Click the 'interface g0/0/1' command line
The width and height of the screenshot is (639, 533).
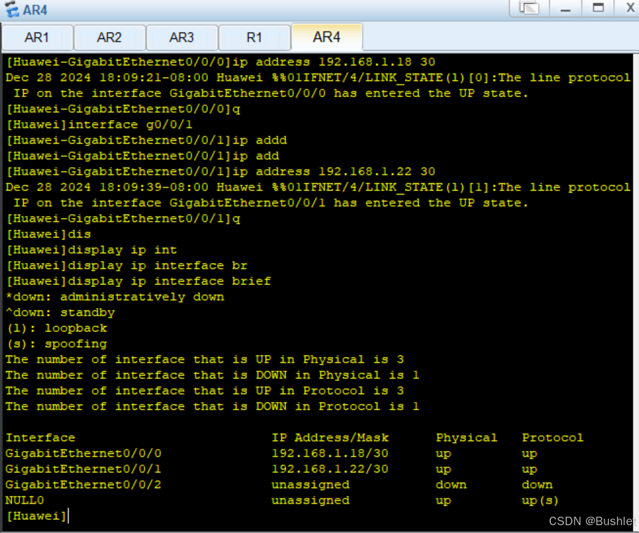[x=99, y=125]
